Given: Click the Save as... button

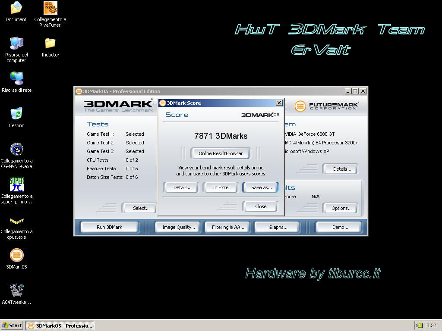Looking at the screenshot, I should pyautogui.click(x=261, y=187).
